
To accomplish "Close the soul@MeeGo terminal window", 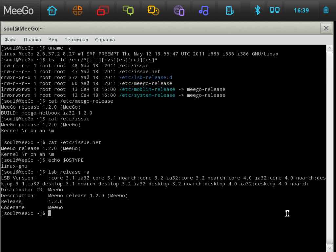I will tap(326, 28).
